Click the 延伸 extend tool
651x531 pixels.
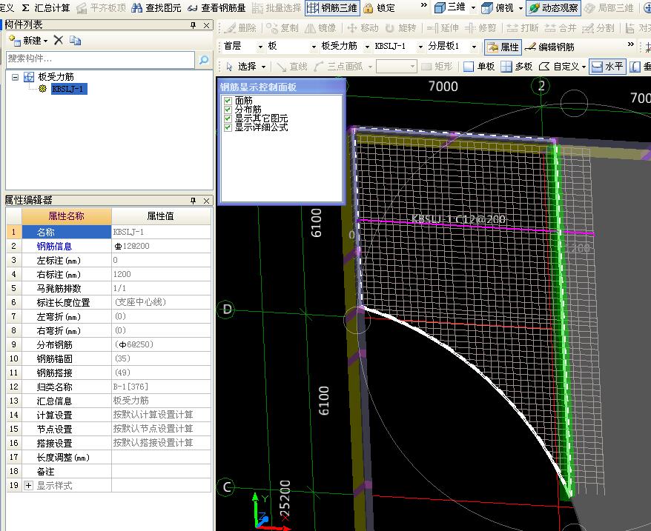click(443, 28)
